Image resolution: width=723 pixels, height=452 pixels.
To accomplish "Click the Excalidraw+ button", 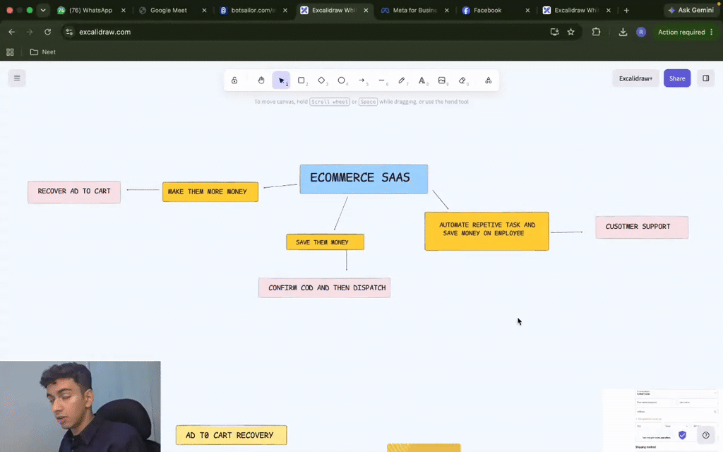I will pos(635,78).
